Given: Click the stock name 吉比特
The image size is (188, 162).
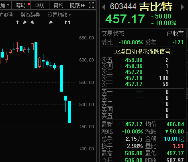Looking at the screenshot, I should 156,7.
